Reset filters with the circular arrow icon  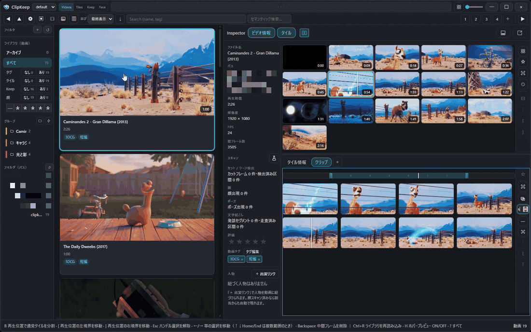click(x=47, y=30)
